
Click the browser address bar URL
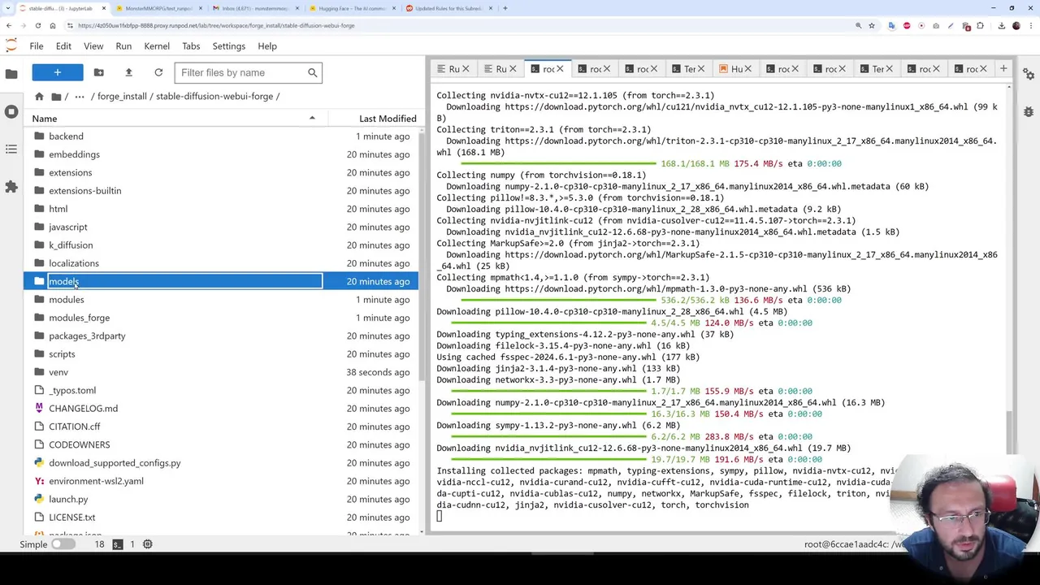(216, 26)
